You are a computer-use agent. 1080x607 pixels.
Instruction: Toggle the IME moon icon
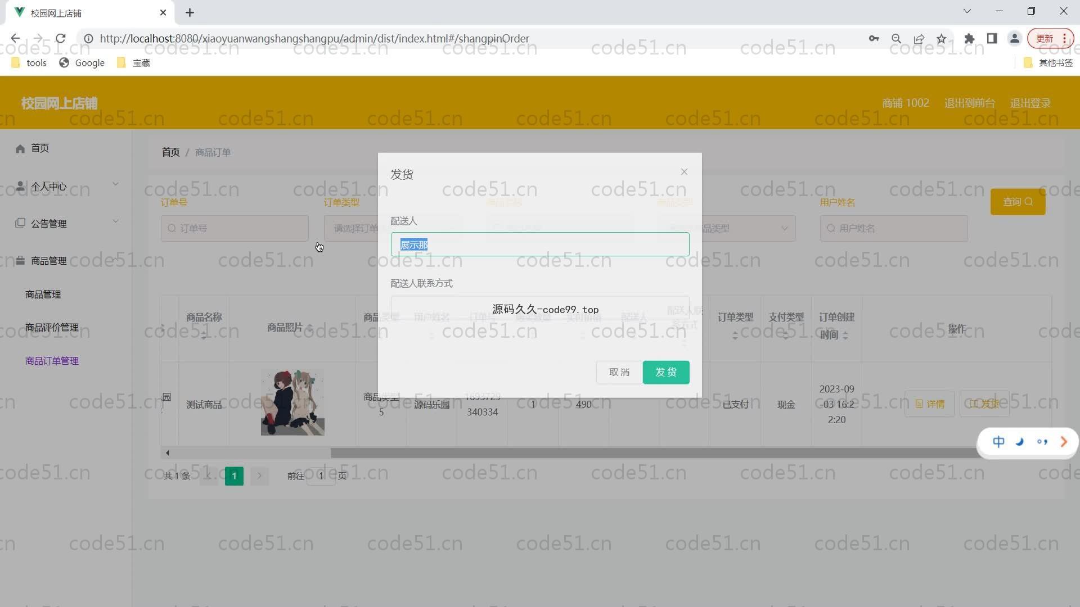(x=1020, y=442)
